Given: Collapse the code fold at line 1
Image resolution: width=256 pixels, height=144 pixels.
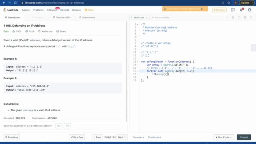Looking at the screenshot, I should click(137, 24).
